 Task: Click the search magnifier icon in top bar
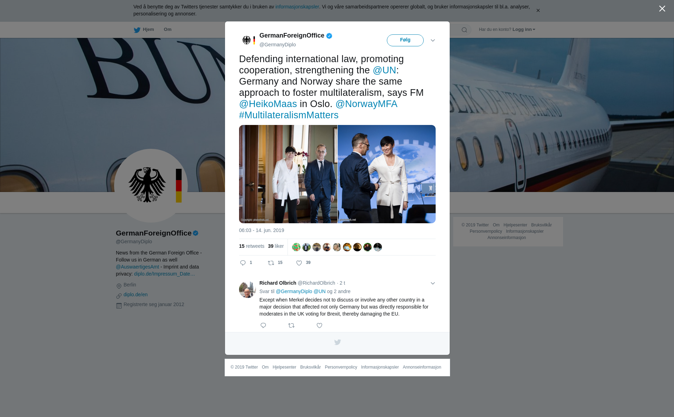464,30
